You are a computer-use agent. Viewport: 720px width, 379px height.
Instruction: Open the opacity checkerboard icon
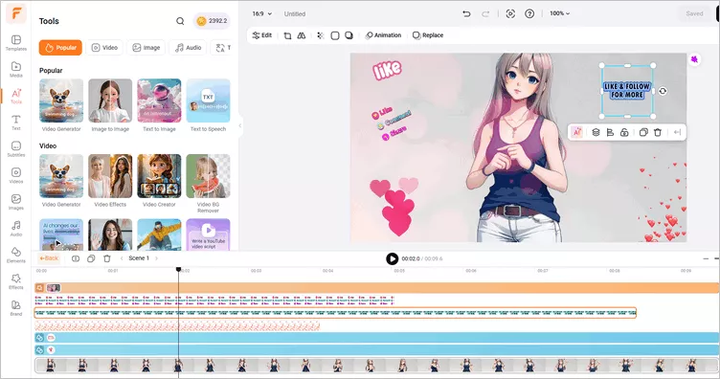[x=321, y=35]
